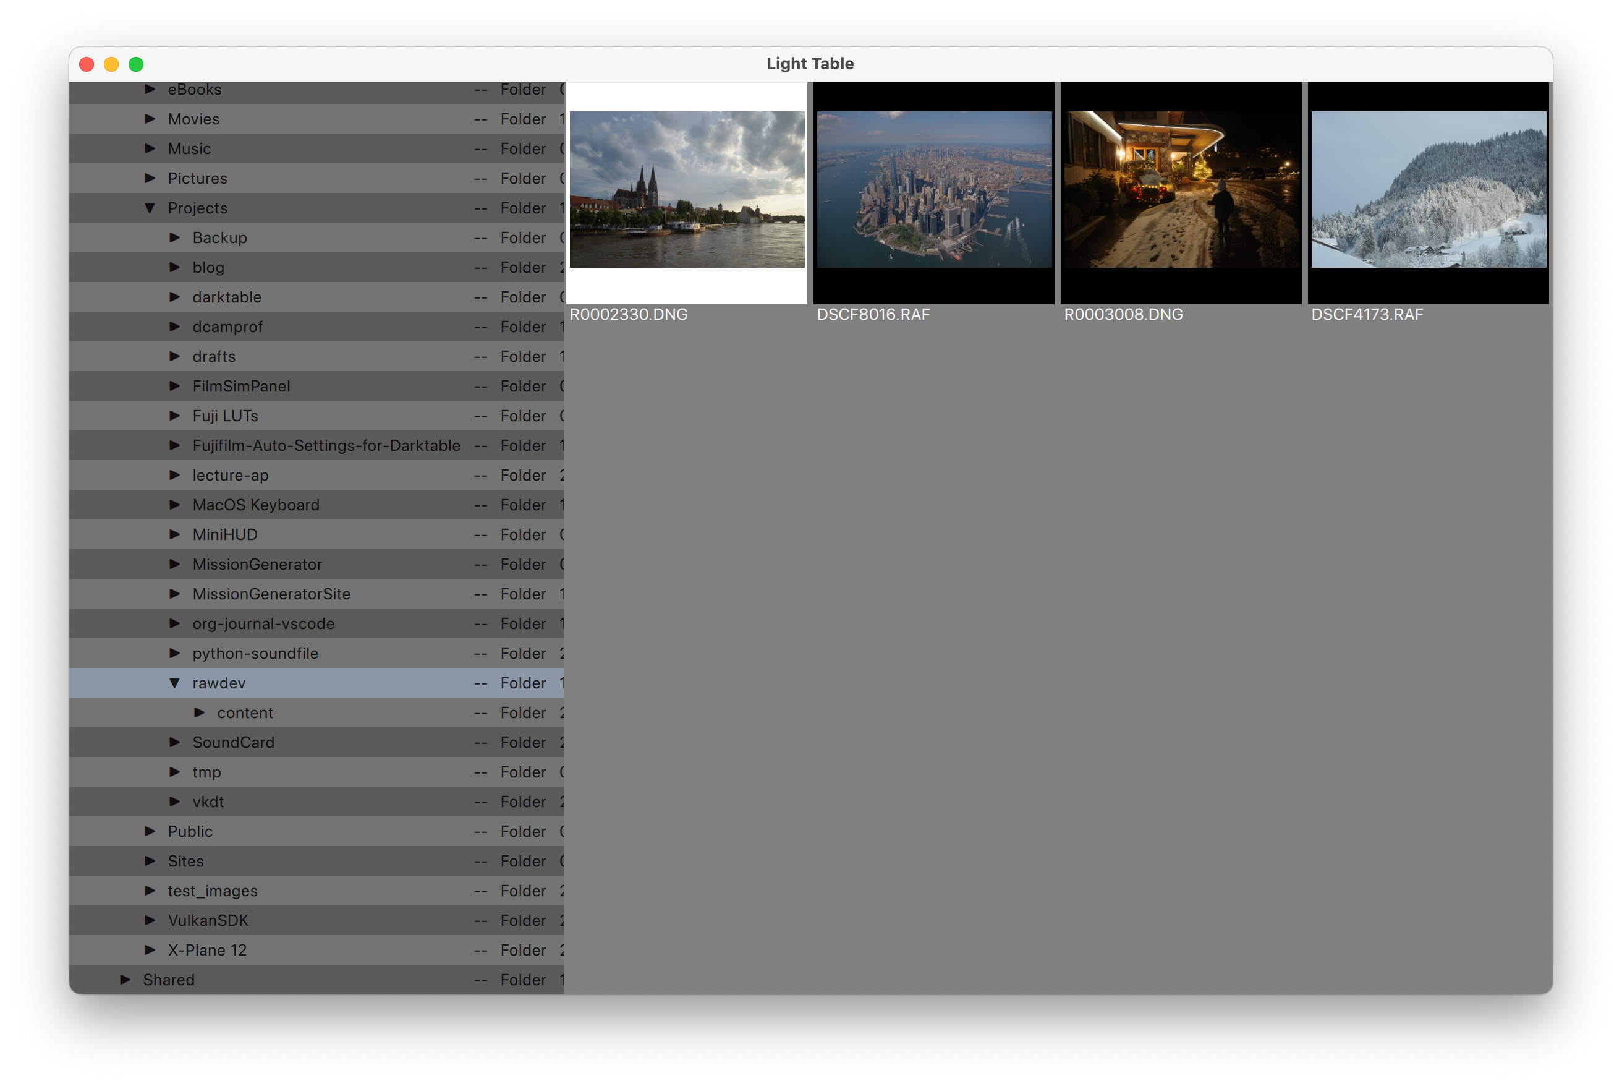Select DSCF4173.RAF snowy mountain thumbnail

[x=1428, y=190]
